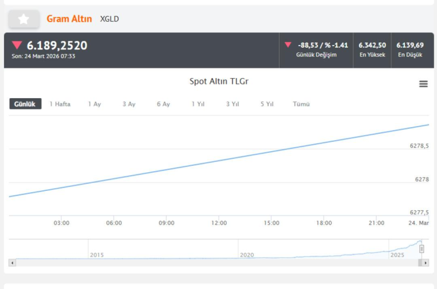Click the red triangle next to Günlük Değişim
This screenshot has width=437, height=289.
tap(288, 45)
